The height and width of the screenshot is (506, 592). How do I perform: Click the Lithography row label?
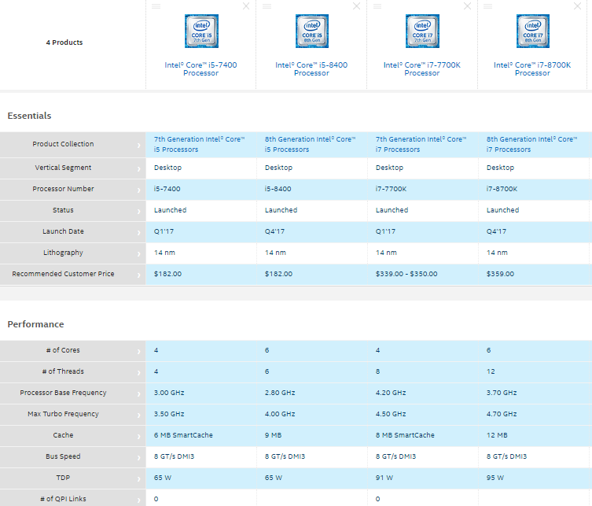pos(63,253)
